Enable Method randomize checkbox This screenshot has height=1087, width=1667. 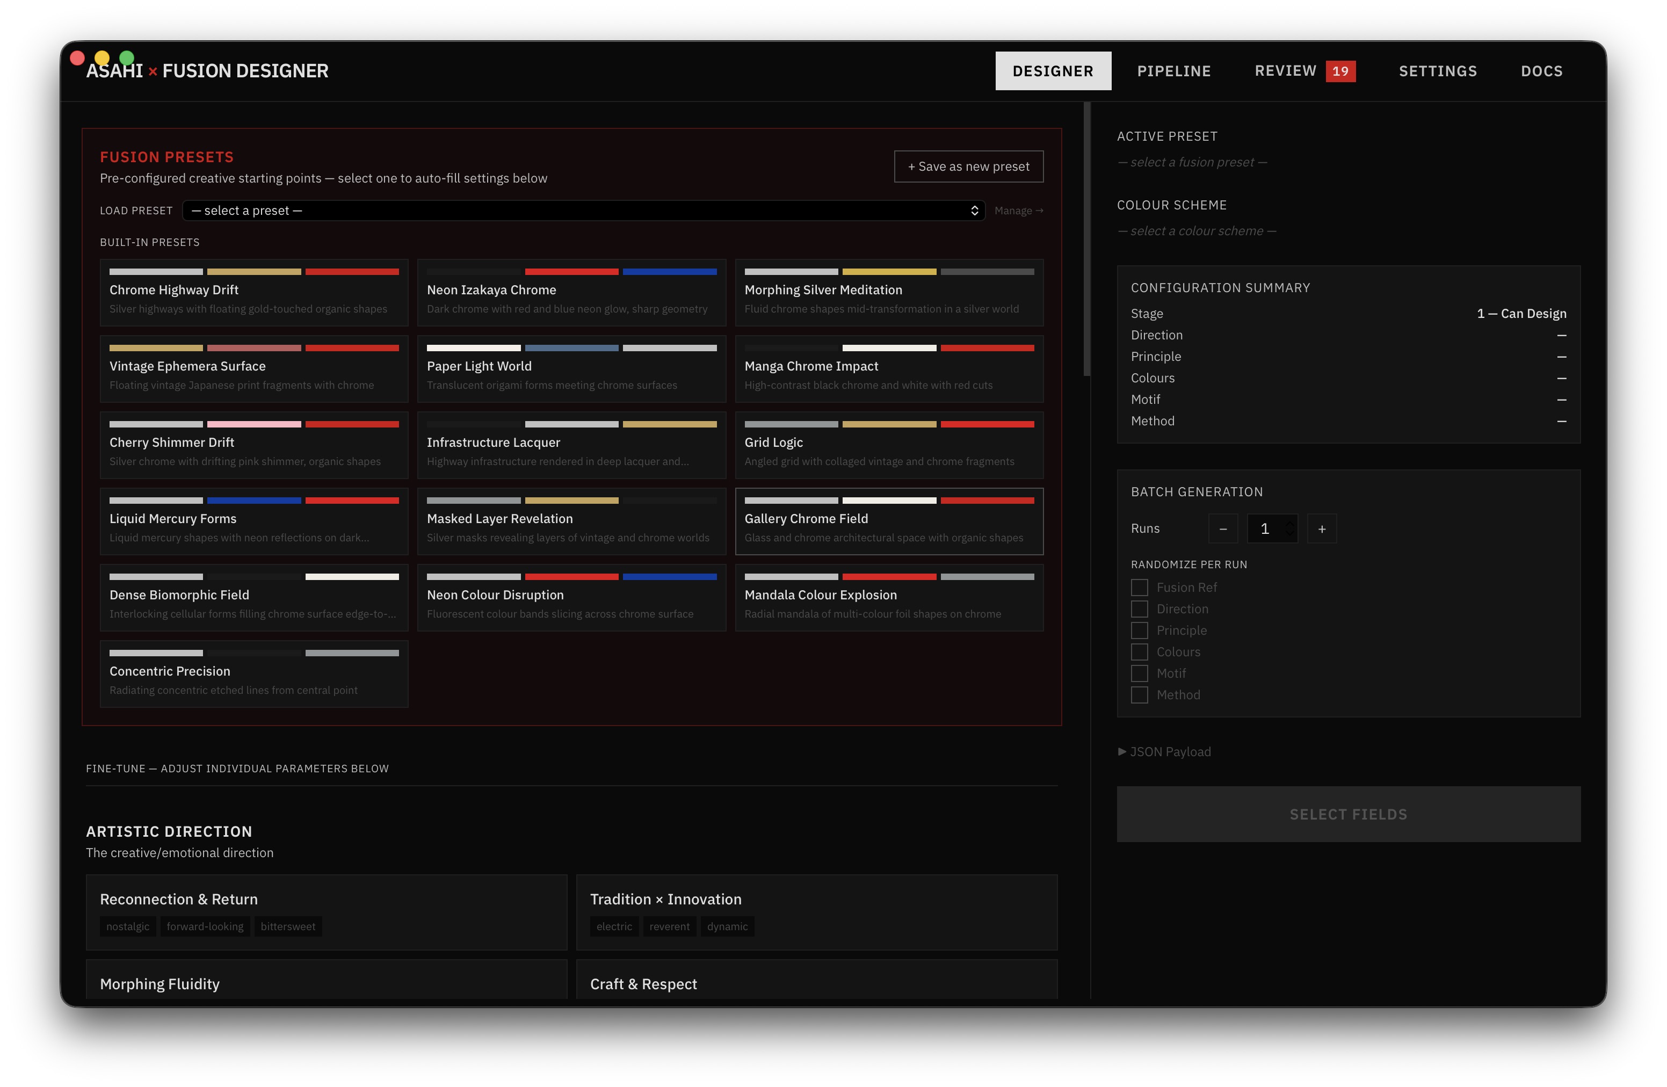pos(1140,695)
